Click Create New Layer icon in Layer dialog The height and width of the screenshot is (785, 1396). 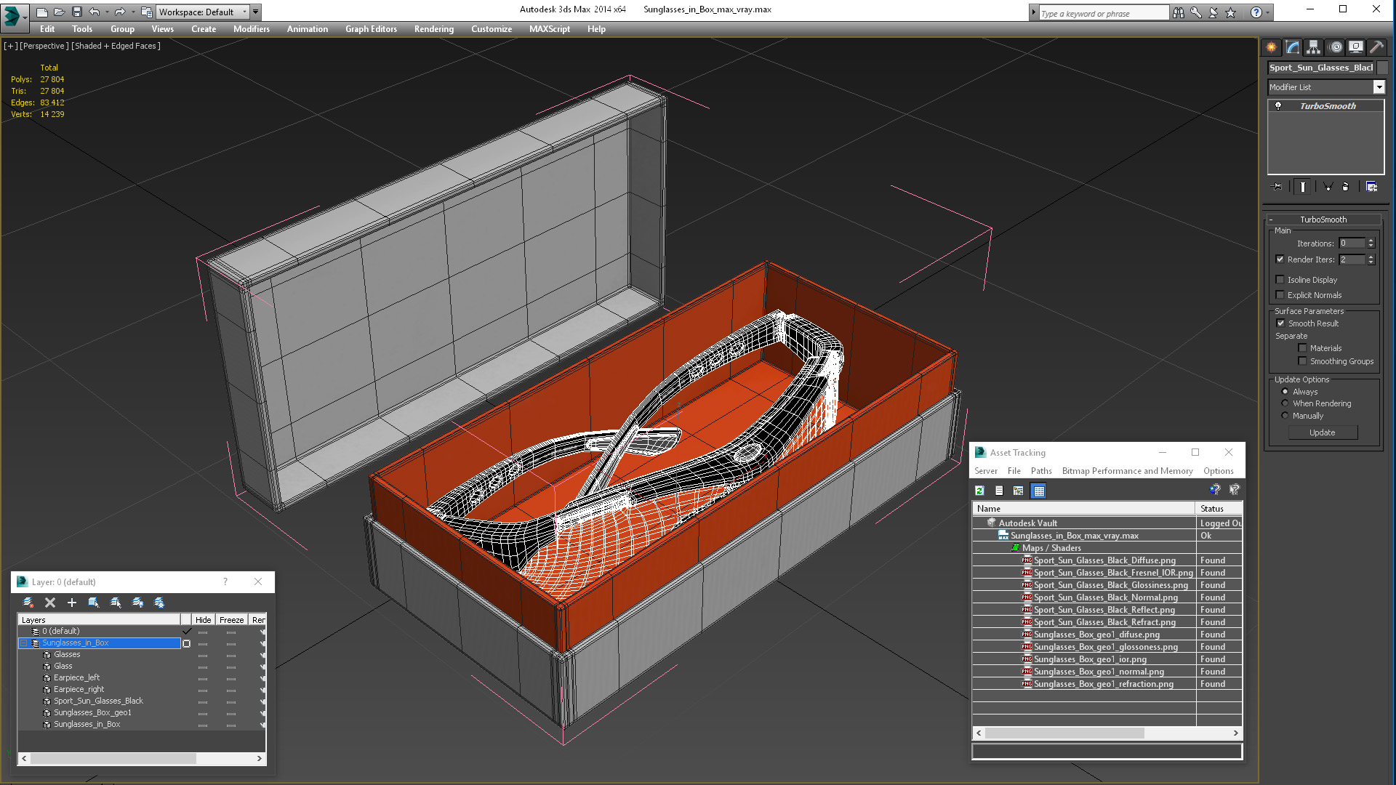pos(28,603)
